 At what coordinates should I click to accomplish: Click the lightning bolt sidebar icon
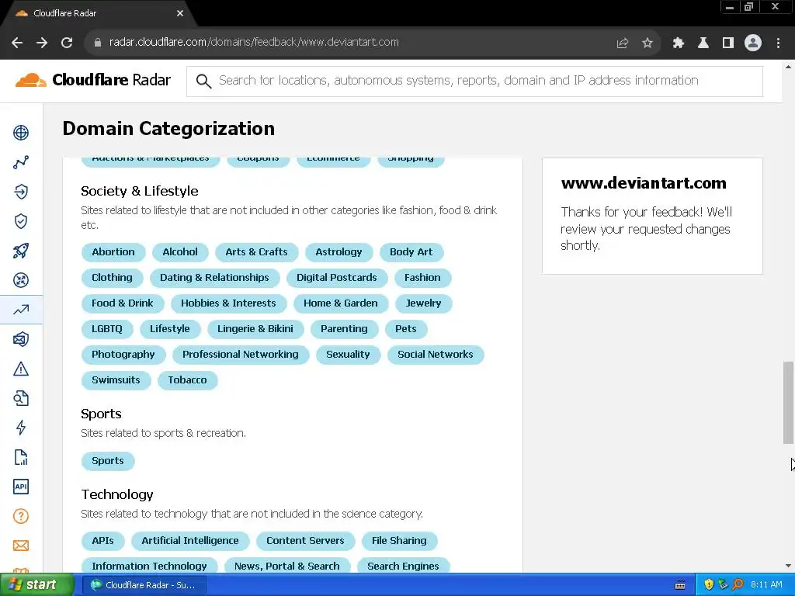point(21,428)
